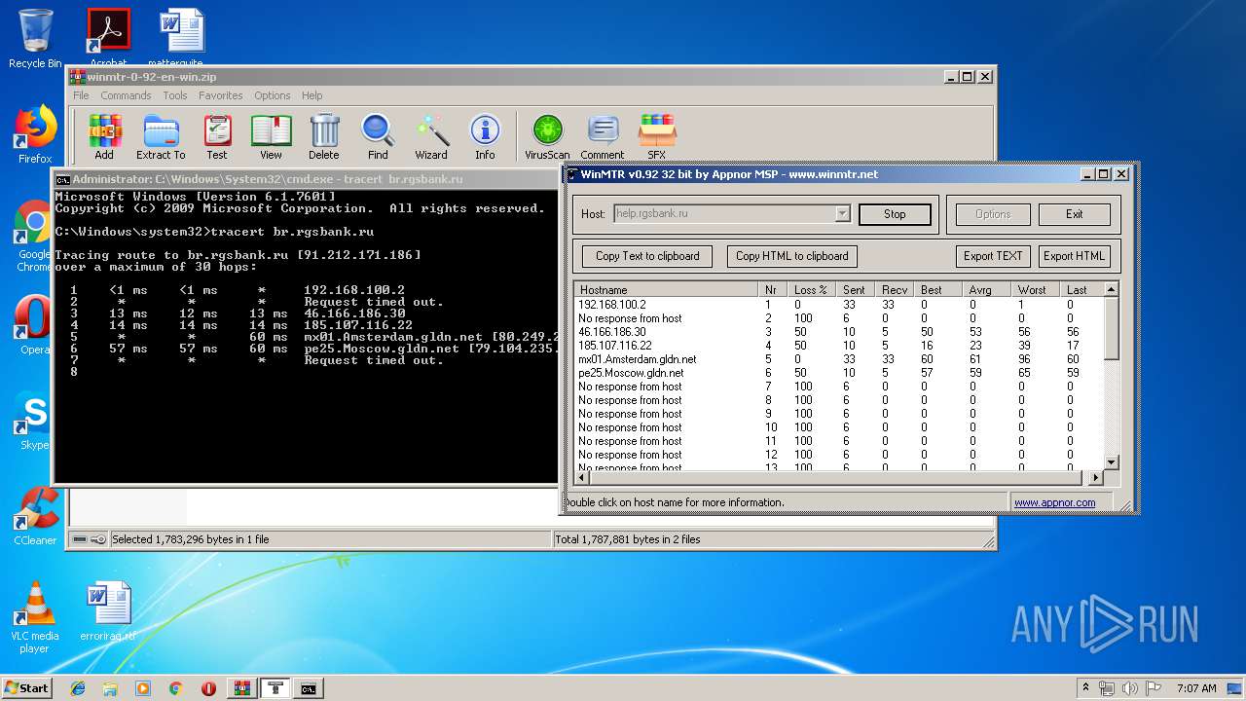This screenshot has height=701, width=1246.
Task: Select the 185.107.116.22 row in WinMTR
Action: click(x=838, y=346)
